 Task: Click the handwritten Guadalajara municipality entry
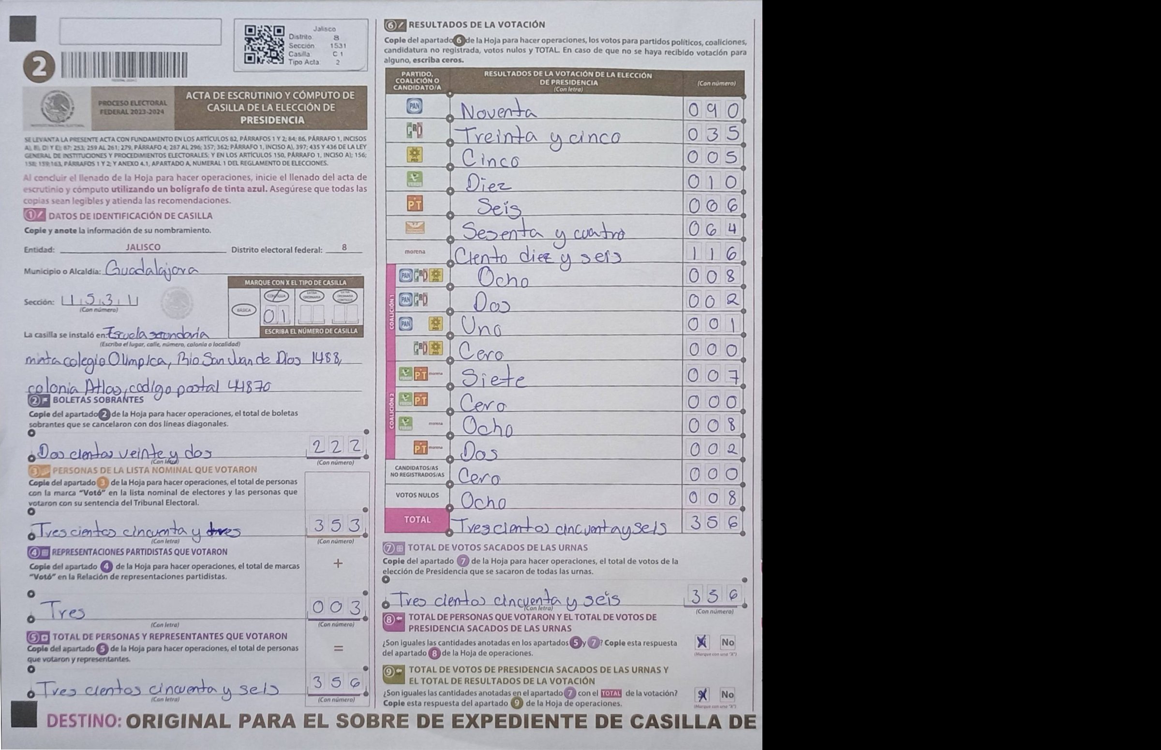pos(151,269)
